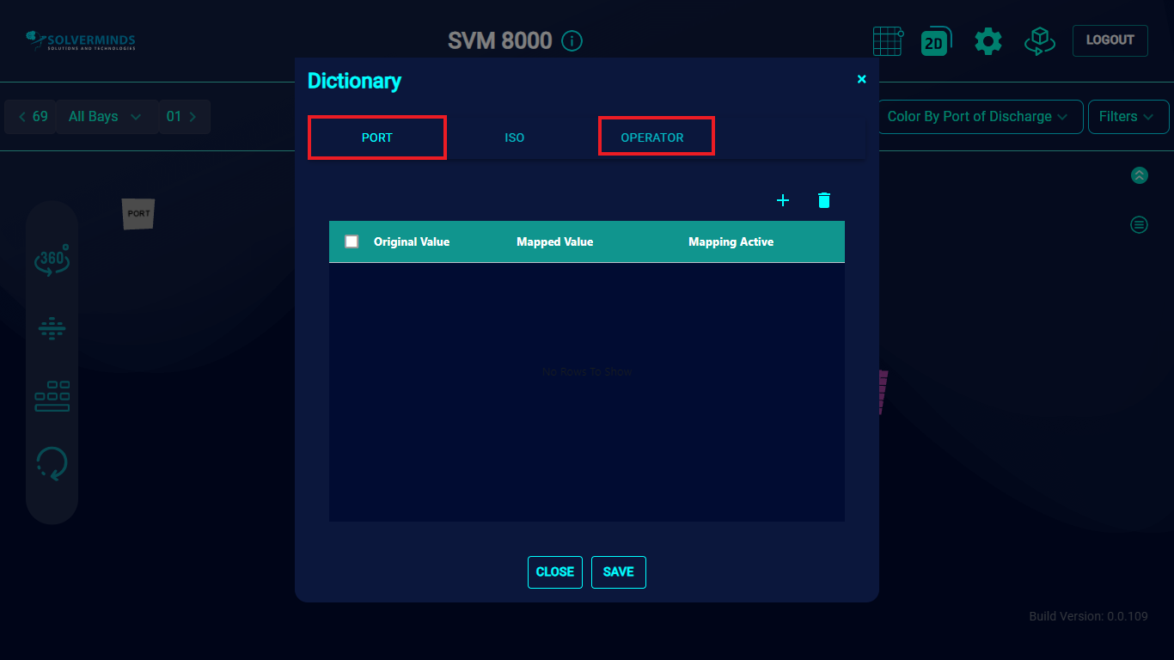The width and height of the screenshot is (1174, 660).
Task: Save the dictionary mappings
Action: [619, 572]
